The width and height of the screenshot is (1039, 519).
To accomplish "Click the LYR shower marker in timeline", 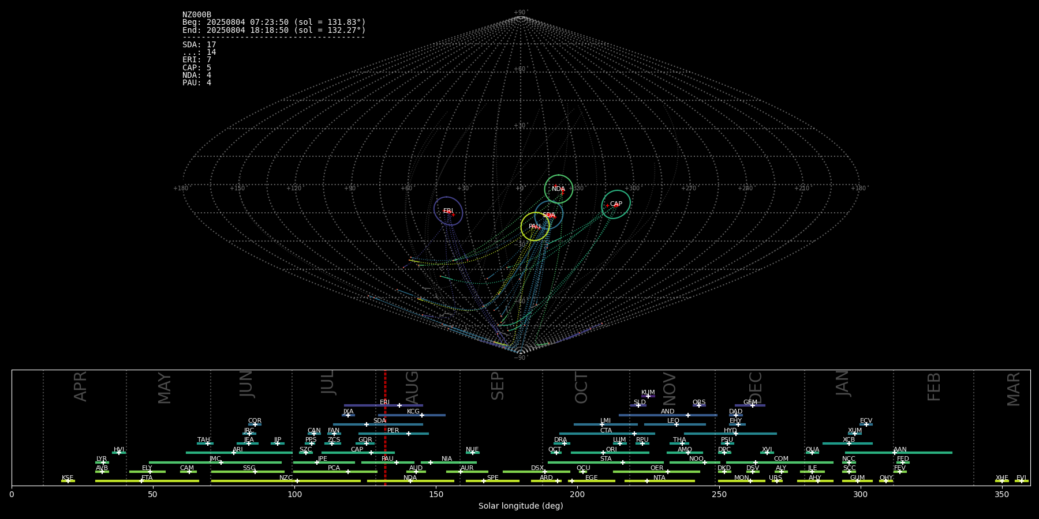I will pyautogui.click(x=103, y=462).
